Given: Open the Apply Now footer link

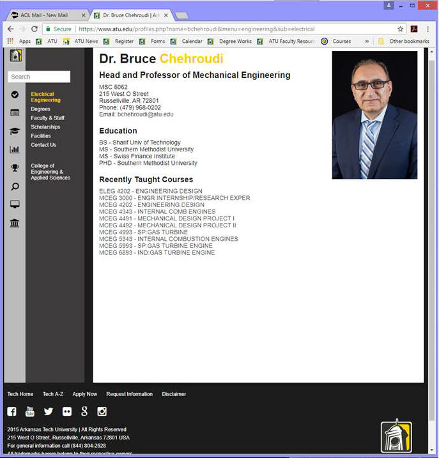Looking at the screenshot, I should pyautogui.click(x=85, y=394).
